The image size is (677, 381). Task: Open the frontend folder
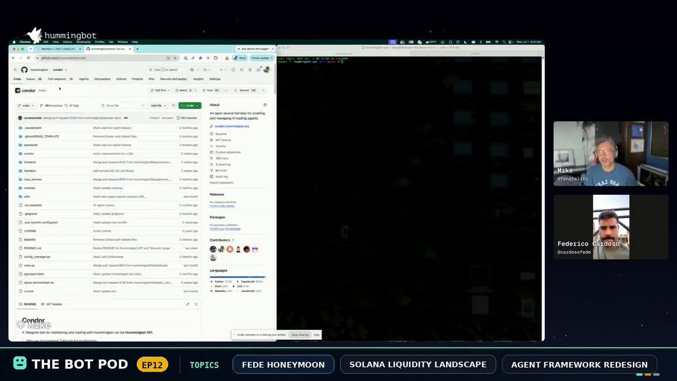pos(30,162)
